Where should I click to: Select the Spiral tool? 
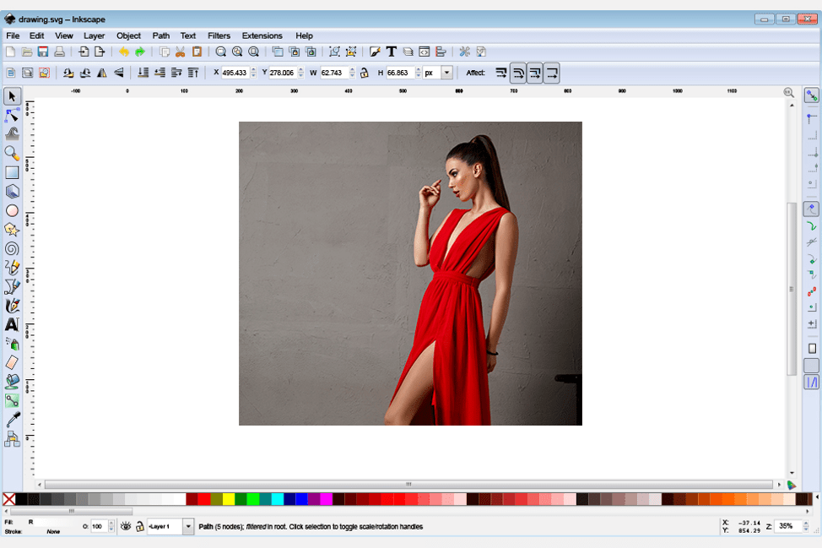coord(12,248)
